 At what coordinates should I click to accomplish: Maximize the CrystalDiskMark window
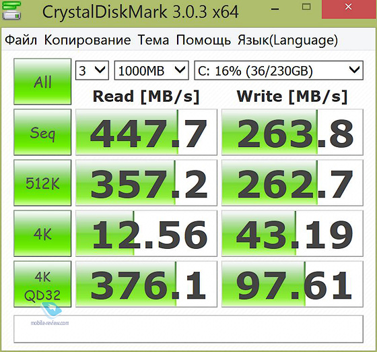[306, 7]
